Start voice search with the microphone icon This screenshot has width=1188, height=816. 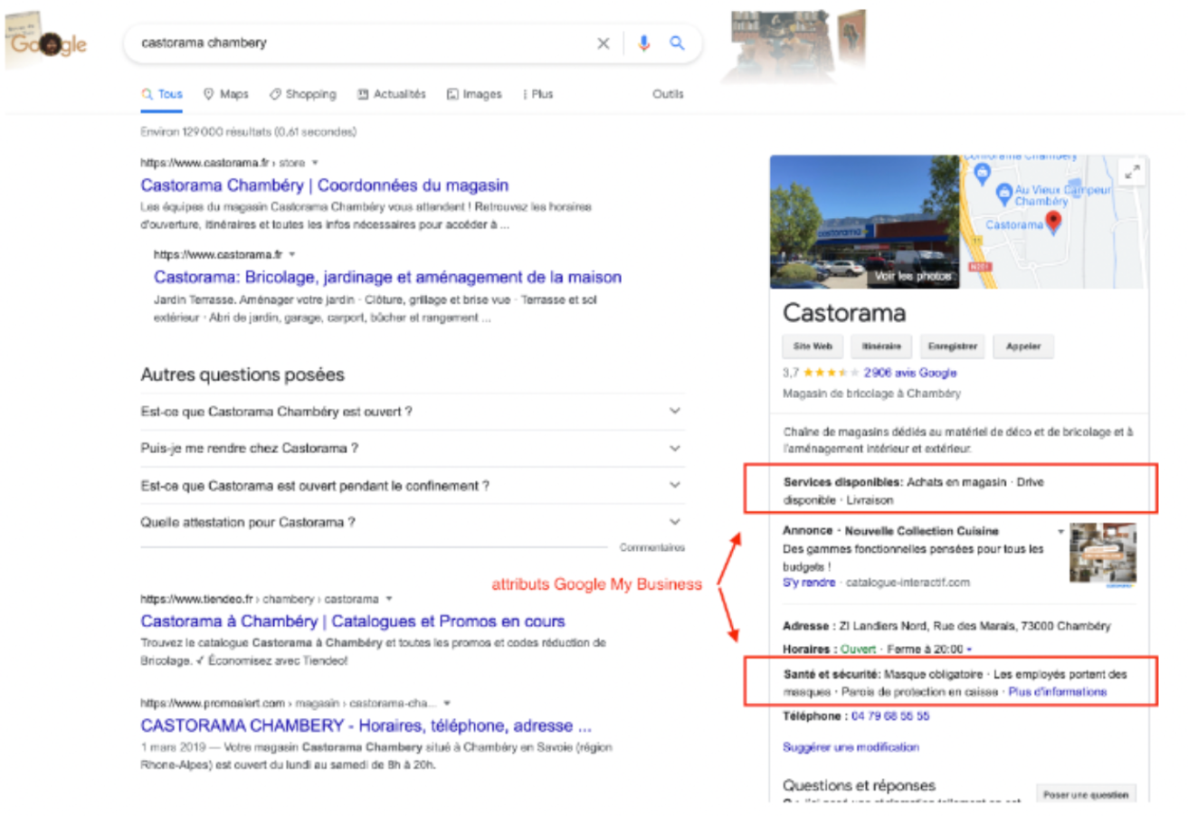click(x=643, y=42)
